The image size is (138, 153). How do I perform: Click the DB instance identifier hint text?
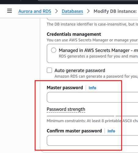92,24
